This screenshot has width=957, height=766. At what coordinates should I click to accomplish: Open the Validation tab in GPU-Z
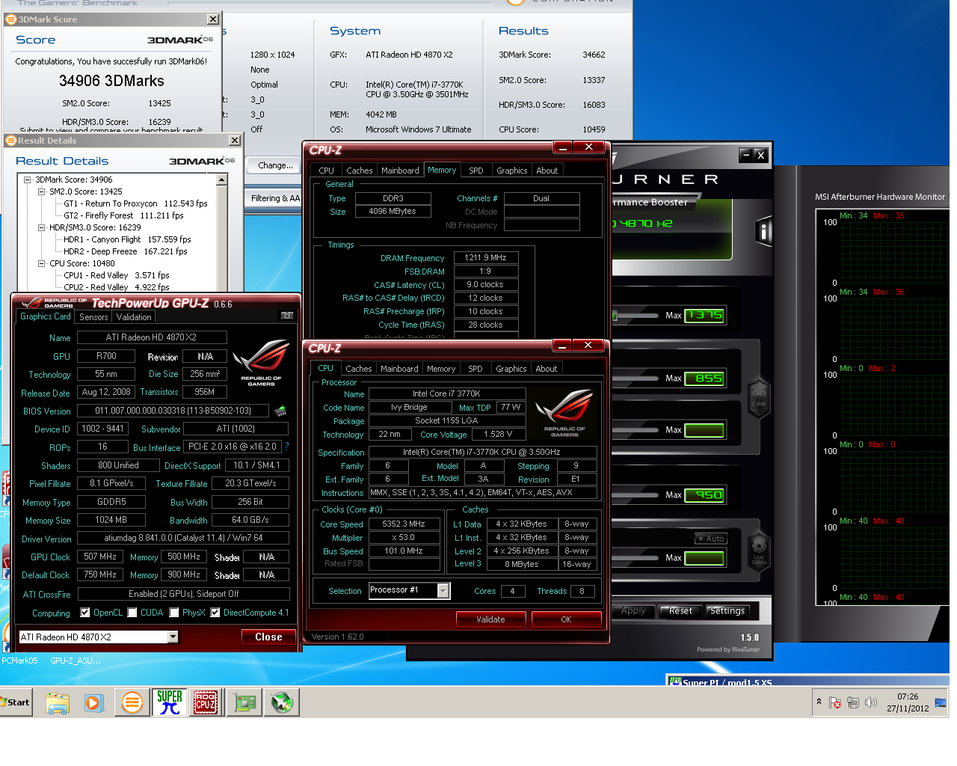(x=134, y=317)
